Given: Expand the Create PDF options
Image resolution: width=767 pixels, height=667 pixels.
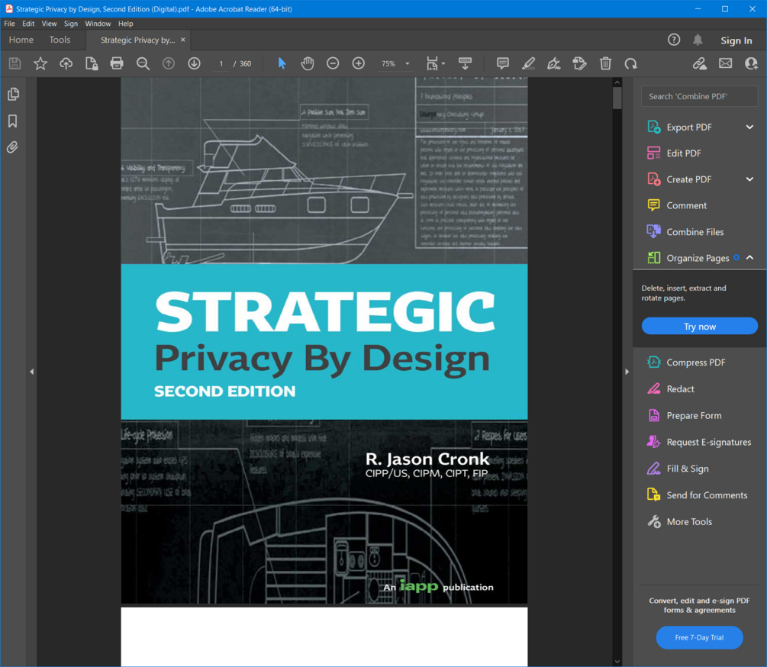Looking at the screenshot, I should click(749, 179).
